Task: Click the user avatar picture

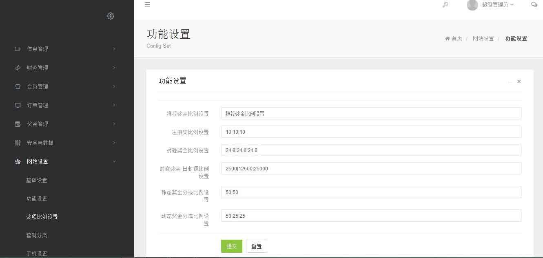Action: tap(472, 5)
